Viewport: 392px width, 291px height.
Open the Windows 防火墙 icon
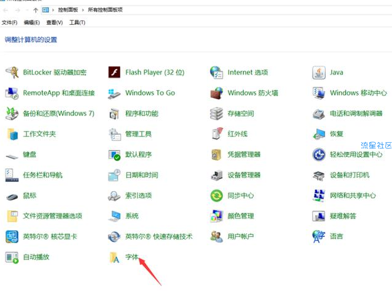coord(217,93)
